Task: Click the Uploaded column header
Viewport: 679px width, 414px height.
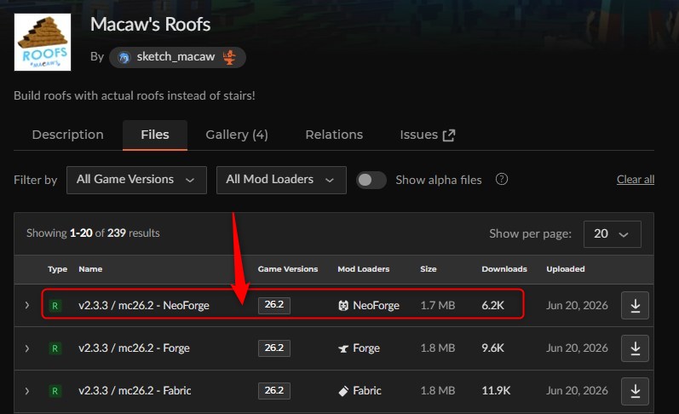Action: [x=566, y=269]
